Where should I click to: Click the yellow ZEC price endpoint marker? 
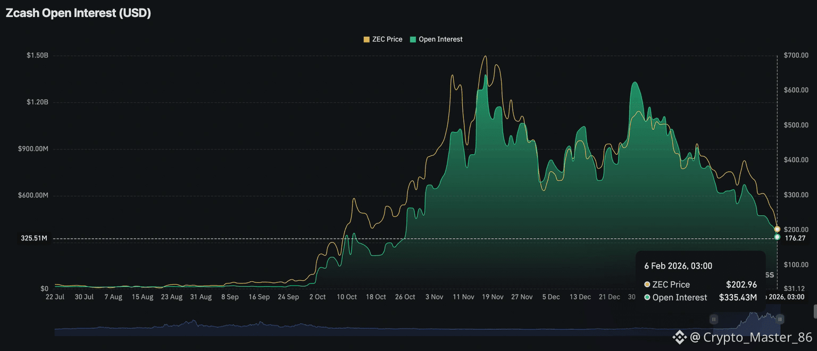[x=777, y=229]
